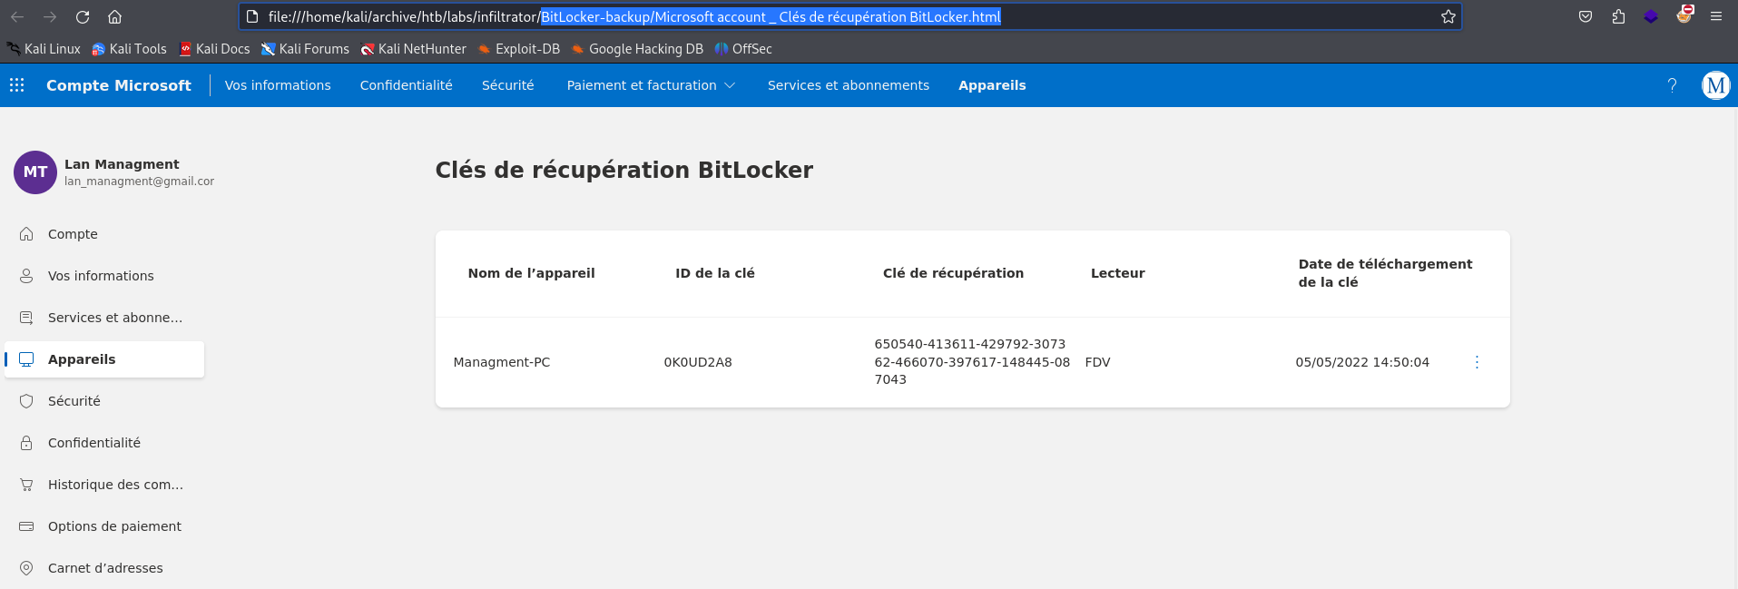Image resolution: width=1738 pixels, height=589 pixels.
Task: Click the help question mark icon
Action: click(x=1672, y=85)
